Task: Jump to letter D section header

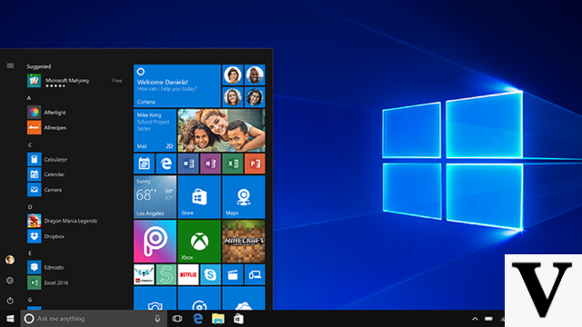Action: pos(30,207)
